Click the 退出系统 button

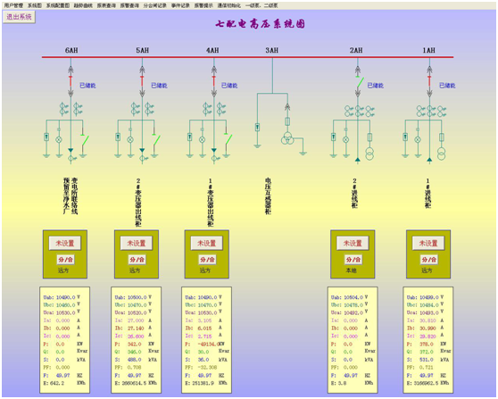[19, 17]
